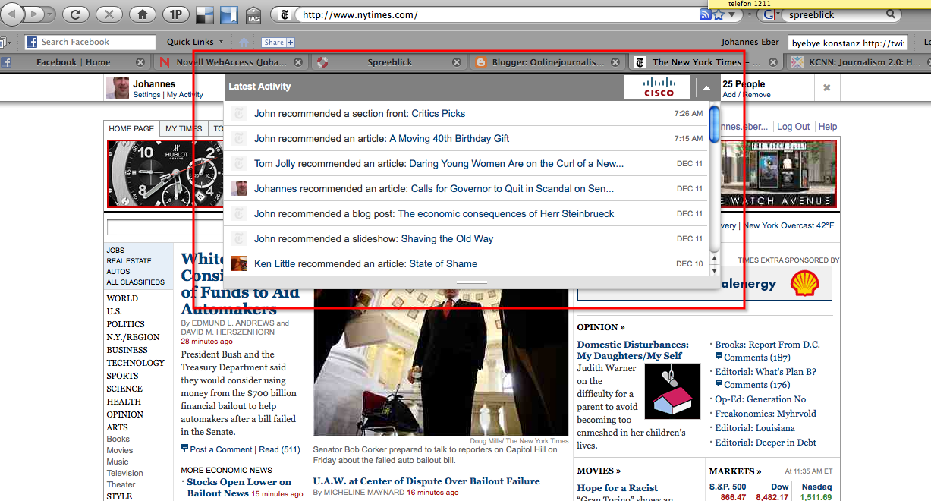Image resolution: width=931 pixels, height=501 pixels.
Task: Click the Facebook toolbar home icon
Action: coord(244,43)
